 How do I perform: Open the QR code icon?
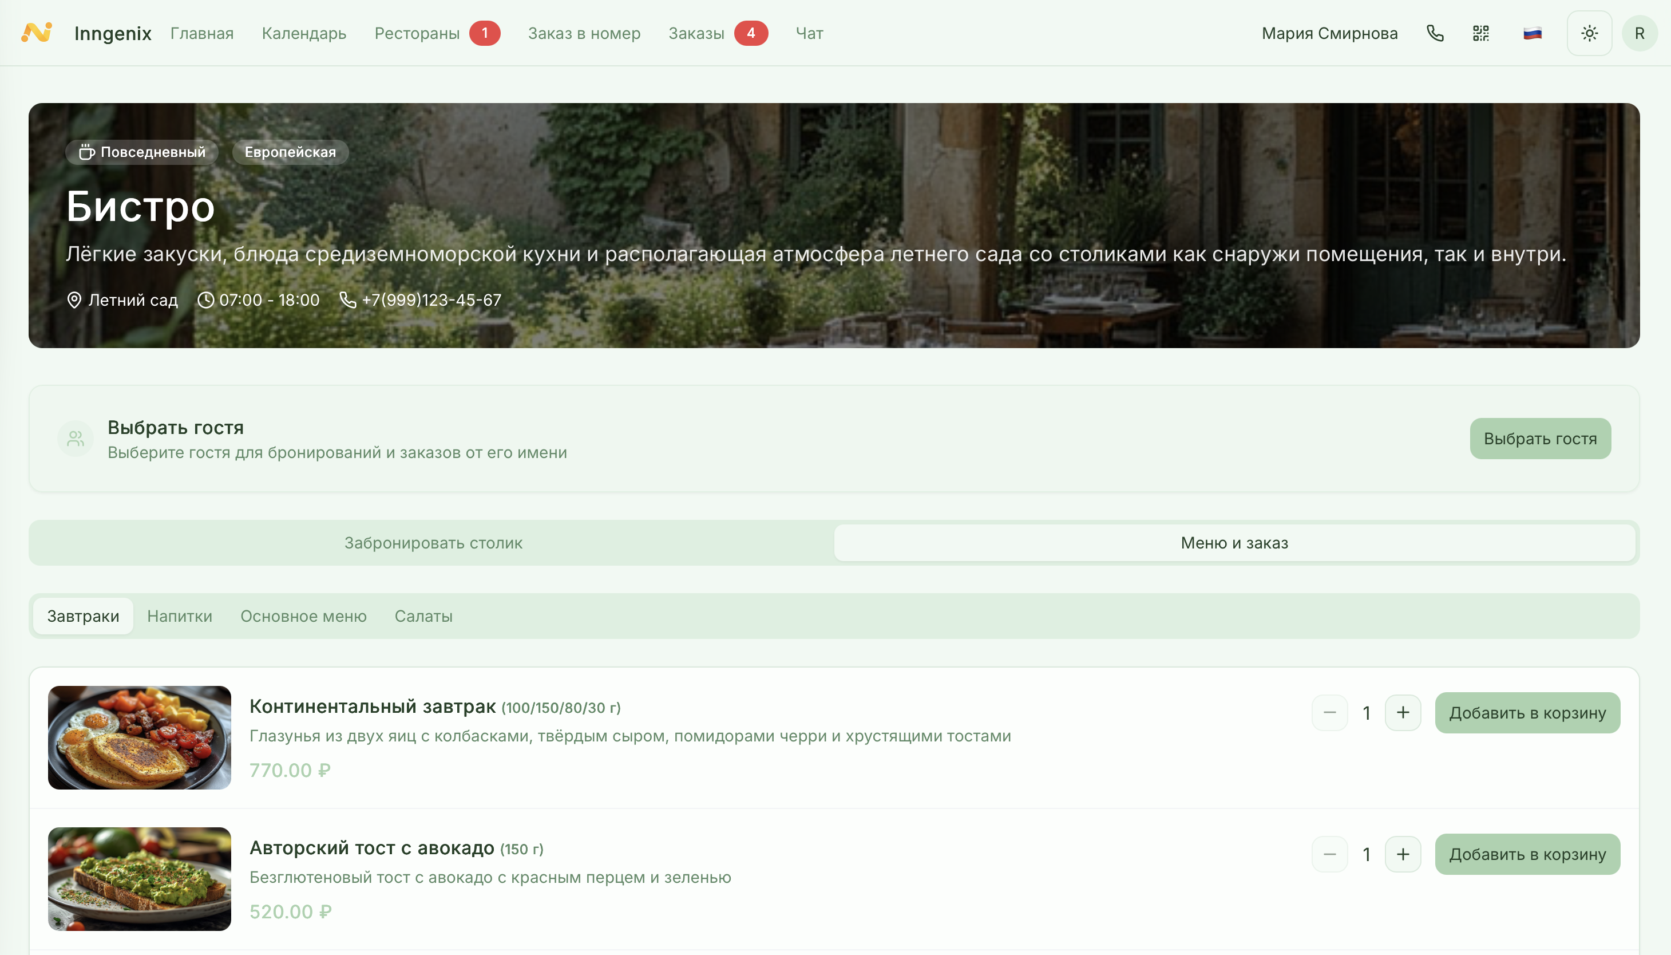pyautogui.click(x=1481, y=33)
